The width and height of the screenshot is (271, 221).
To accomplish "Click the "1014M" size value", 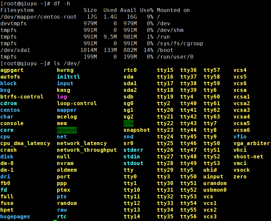I will [x=89, y=50].
